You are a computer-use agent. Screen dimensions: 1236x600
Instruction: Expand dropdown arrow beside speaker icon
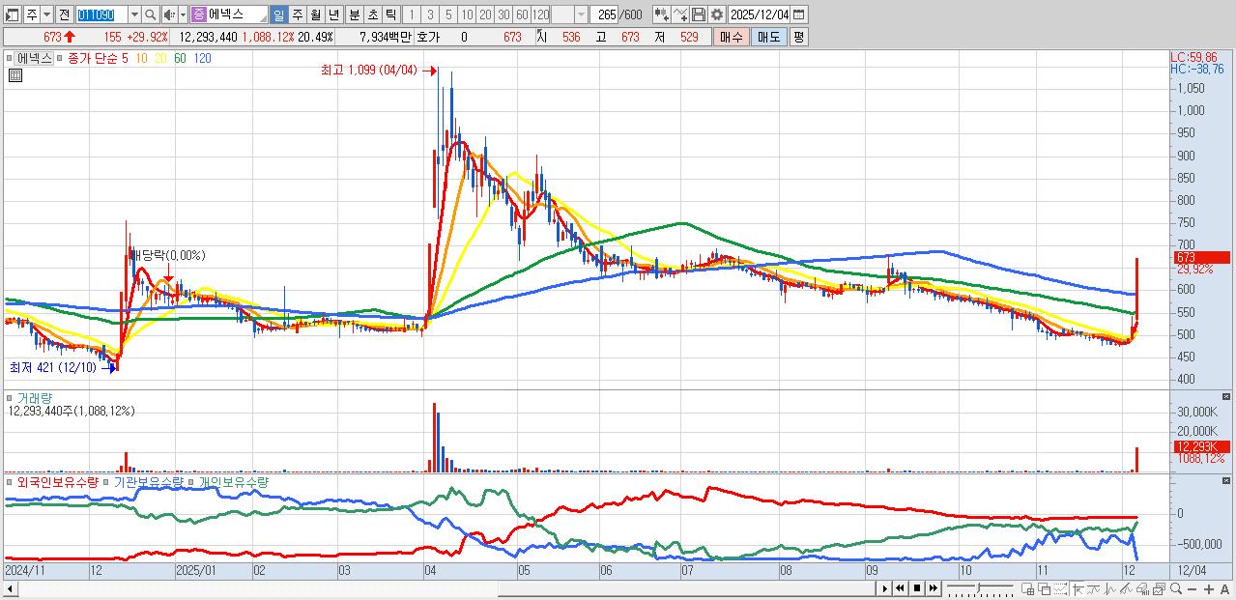pos(184,14)
